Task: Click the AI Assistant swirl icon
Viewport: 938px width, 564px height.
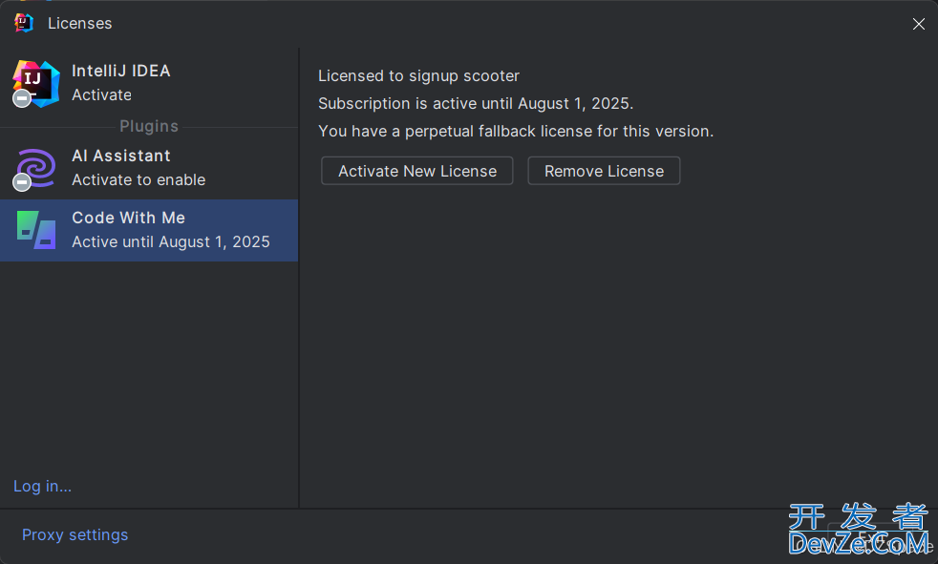Action: 35,169
